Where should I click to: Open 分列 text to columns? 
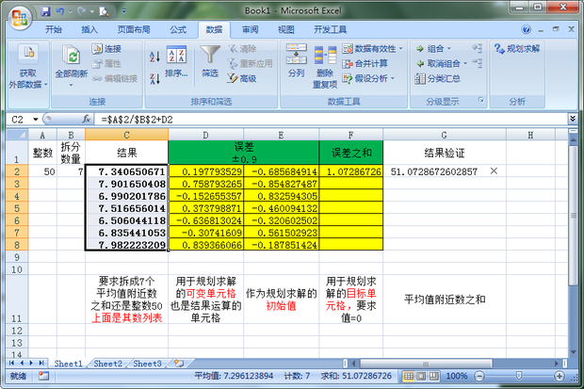297,61
